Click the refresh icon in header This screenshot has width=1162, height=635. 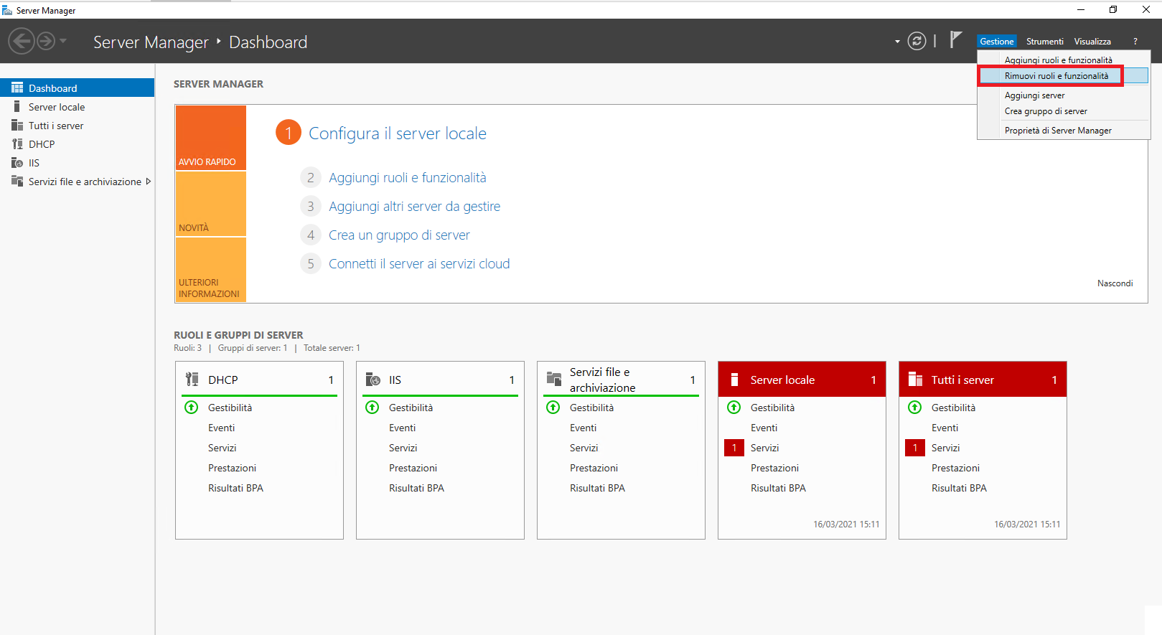pyautogui.click(x=917, y=41)
